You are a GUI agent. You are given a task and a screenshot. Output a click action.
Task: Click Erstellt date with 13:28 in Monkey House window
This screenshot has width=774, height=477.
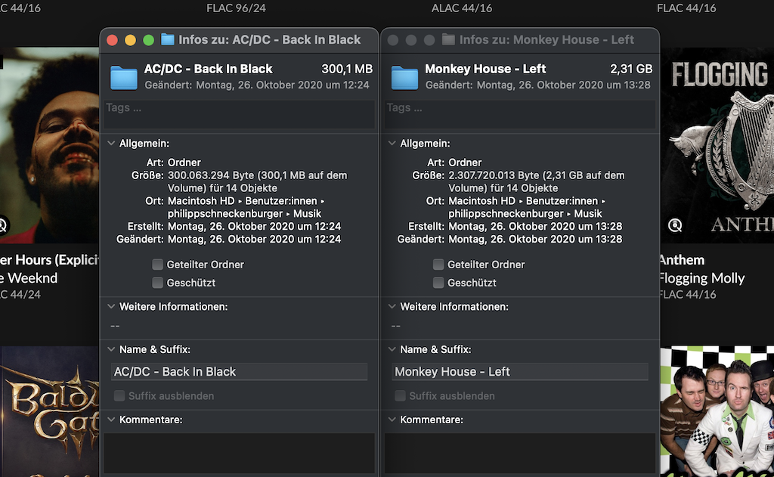(x=535, y=227)
